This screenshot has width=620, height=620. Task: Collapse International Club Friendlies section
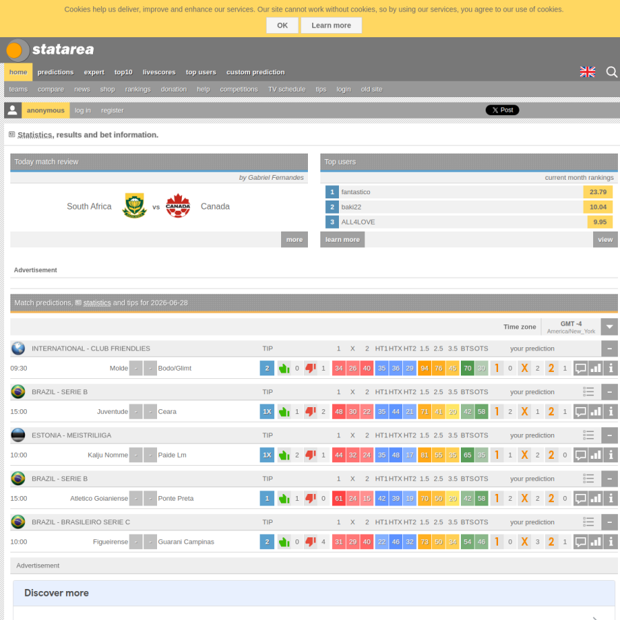point(610,349)
